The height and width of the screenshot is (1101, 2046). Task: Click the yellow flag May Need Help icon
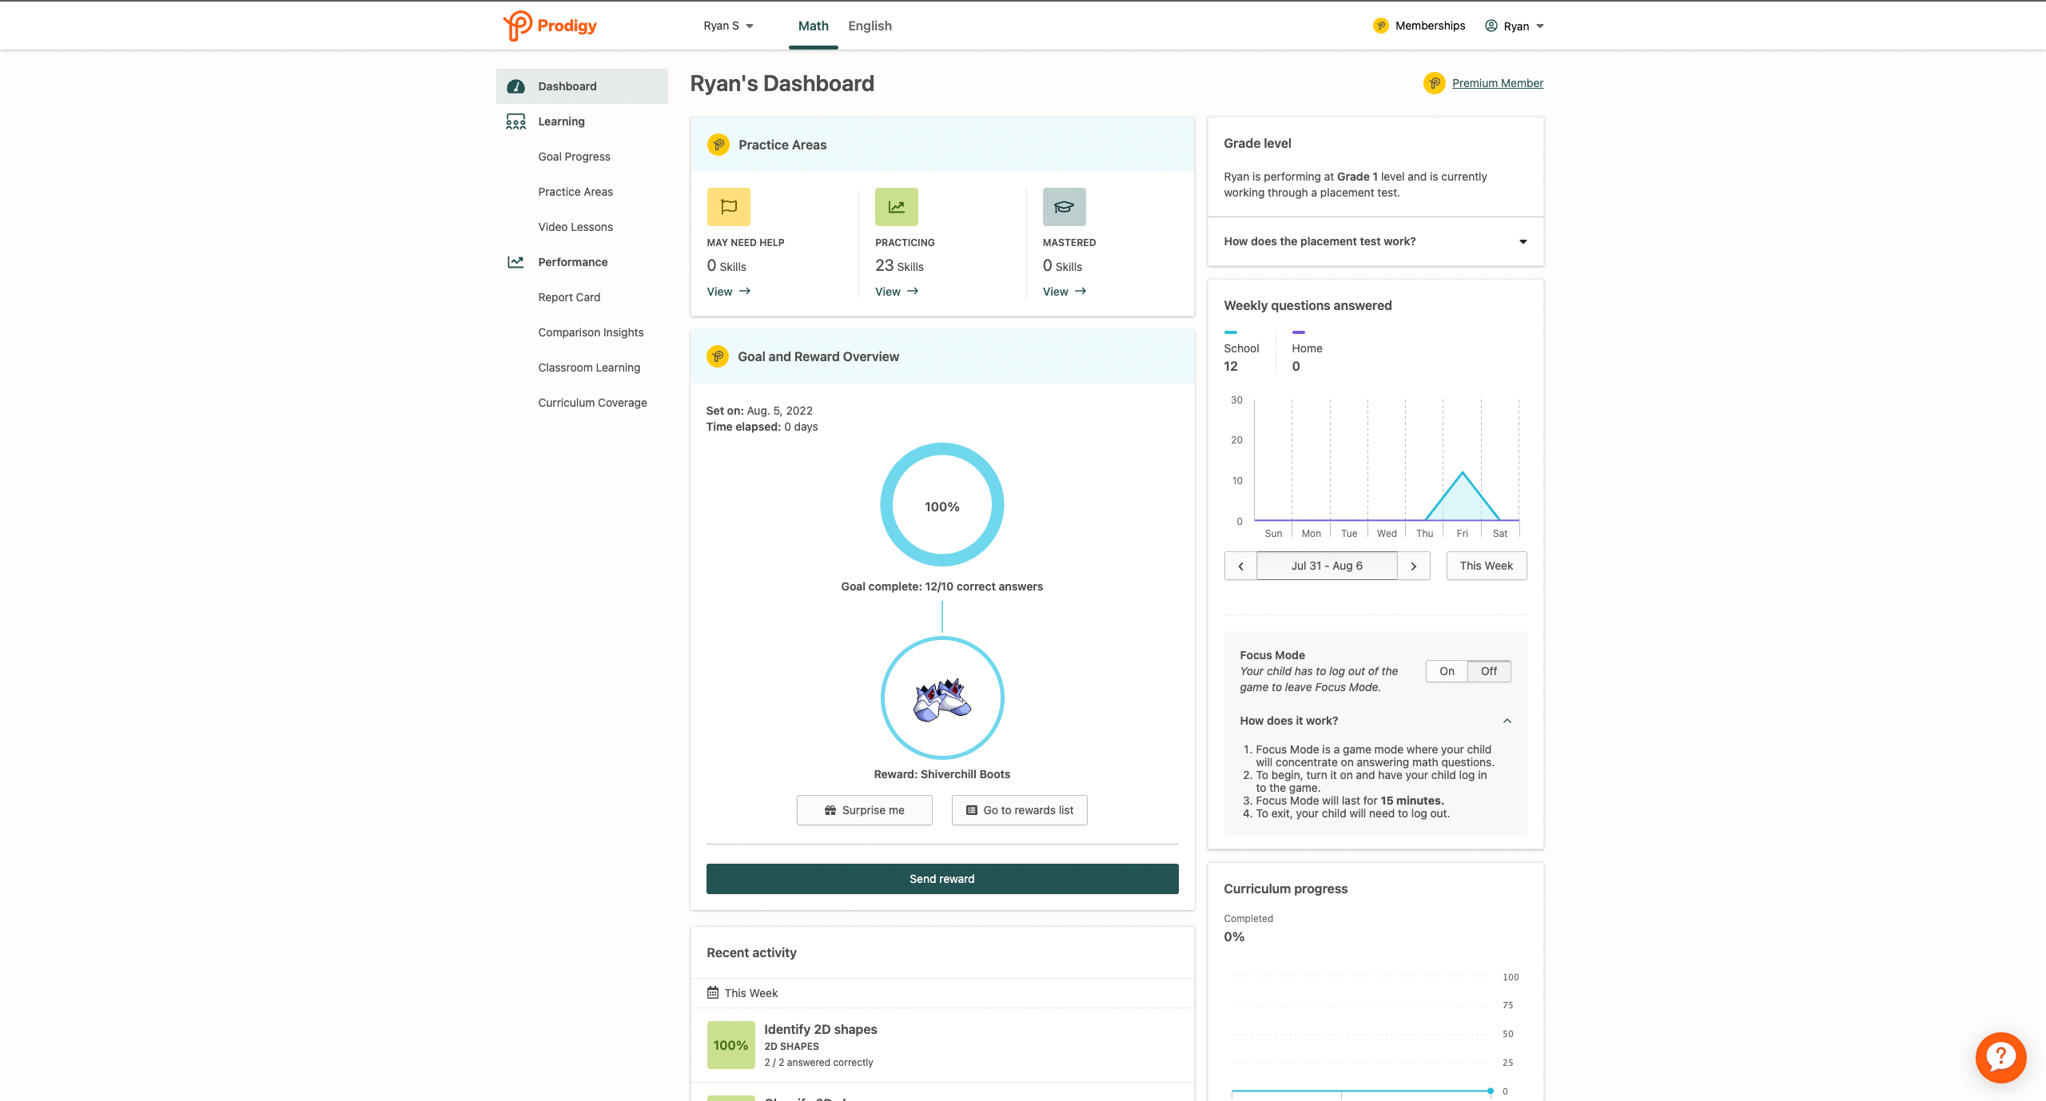728,207
